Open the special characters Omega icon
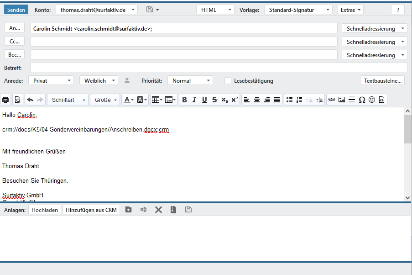This screenshot has width=412, height=275. tap(362, 100)
